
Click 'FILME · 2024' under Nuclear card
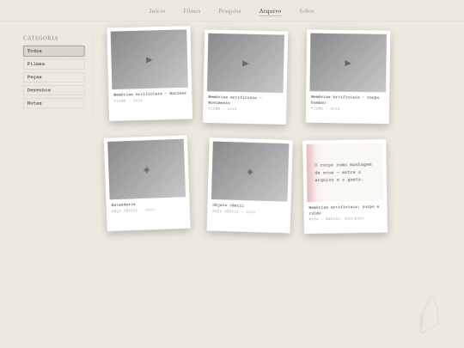(x=128, y=101)
